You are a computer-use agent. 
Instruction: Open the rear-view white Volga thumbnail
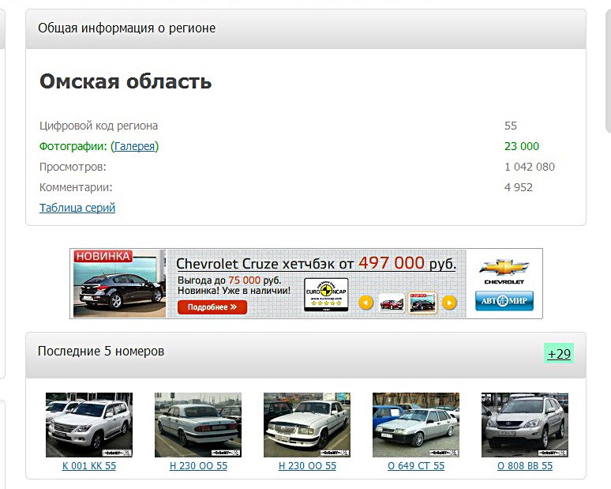198,424
